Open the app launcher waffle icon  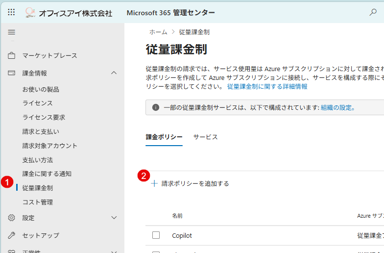pyautogui.click(x=11, y=12)
